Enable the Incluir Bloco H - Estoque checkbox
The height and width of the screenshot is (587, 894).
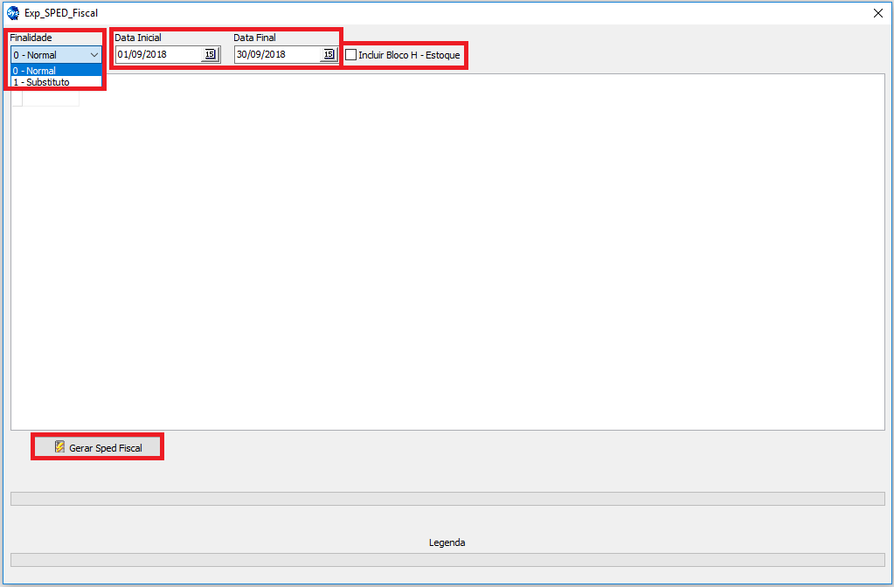351,55
